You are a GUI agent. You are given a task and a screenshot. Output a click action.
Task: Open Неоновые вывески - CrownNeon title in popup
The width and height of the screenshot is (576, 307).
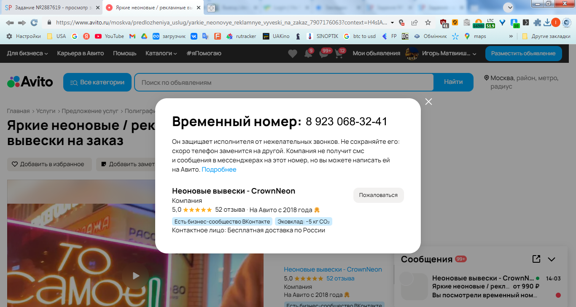coord(234,191)
